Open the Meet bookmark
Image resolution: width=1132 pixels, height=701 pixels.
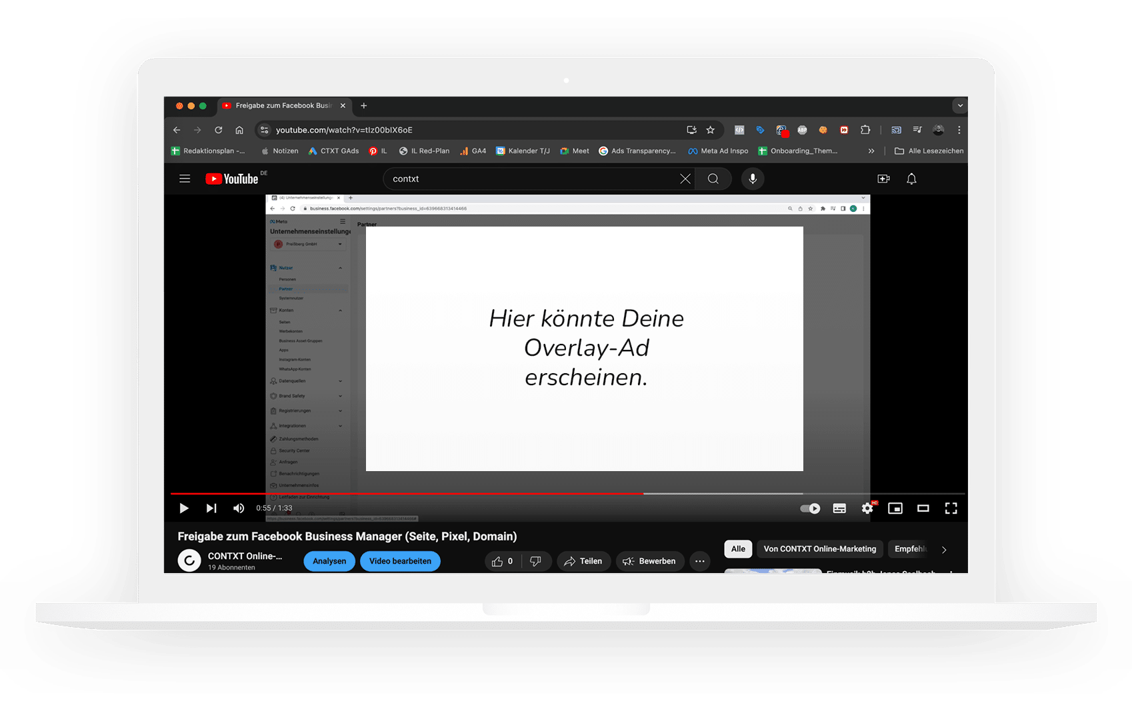(x=575, y=151)
